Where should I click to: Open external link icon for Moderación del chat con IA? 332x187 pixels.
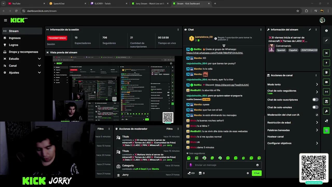pyautogui.click(x=317, y=115)
